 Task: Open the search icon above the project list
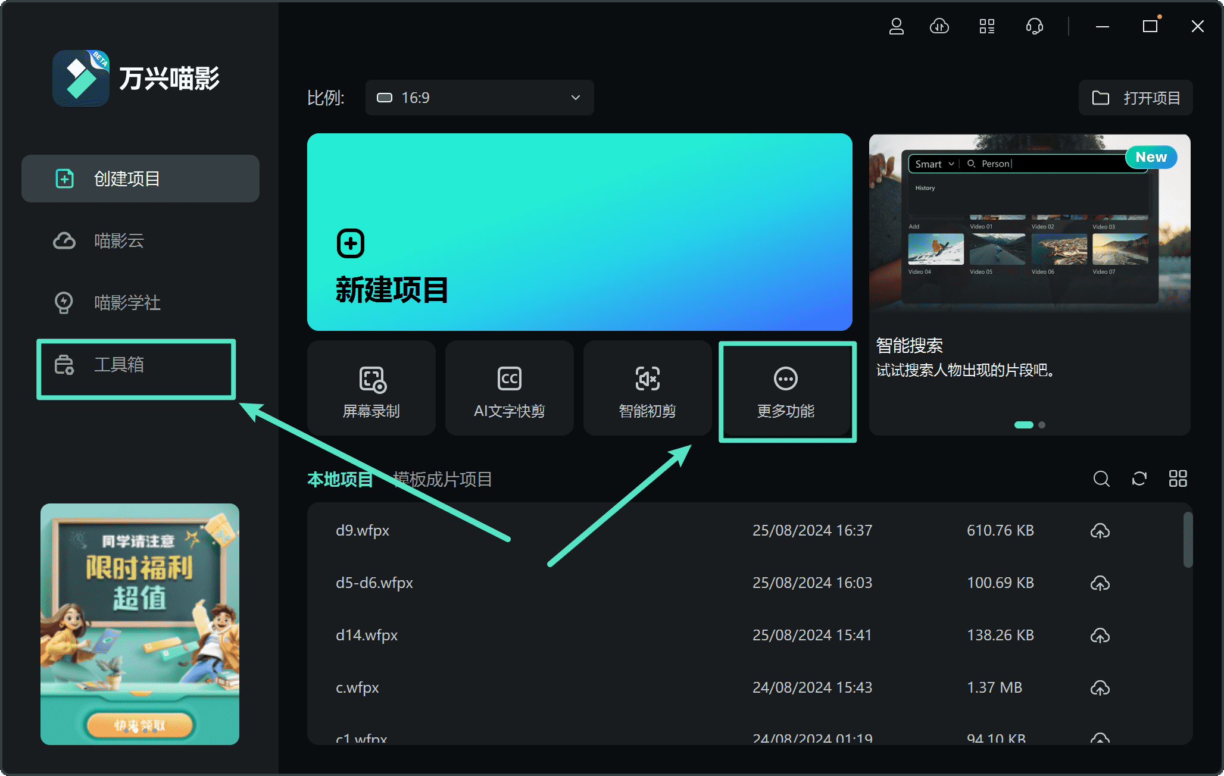click(1101, 479)
